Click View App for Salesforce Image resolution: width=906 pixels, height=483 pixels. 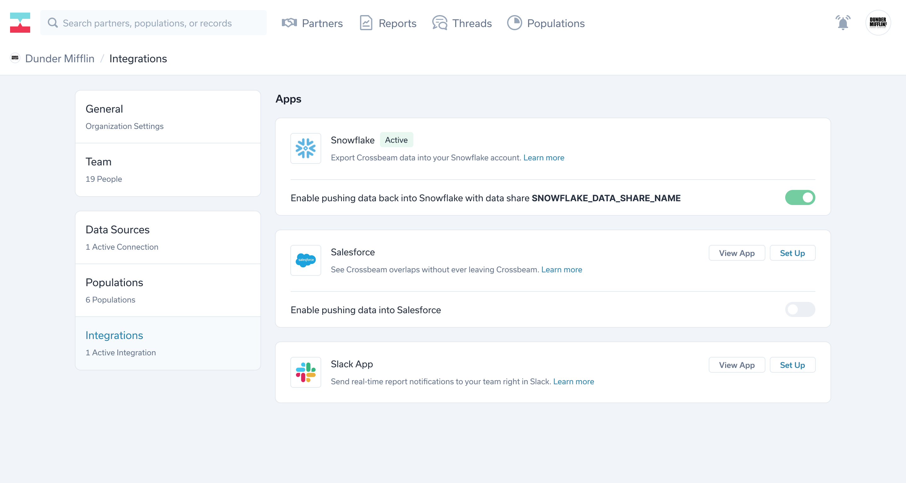click(x=736, y=253)
